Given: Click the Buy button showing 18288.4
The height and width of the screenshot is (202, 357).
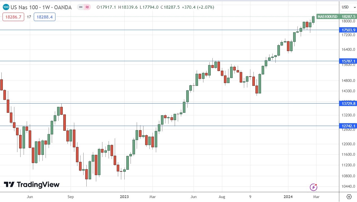Looking at the screenshot, I should (44, 17).
